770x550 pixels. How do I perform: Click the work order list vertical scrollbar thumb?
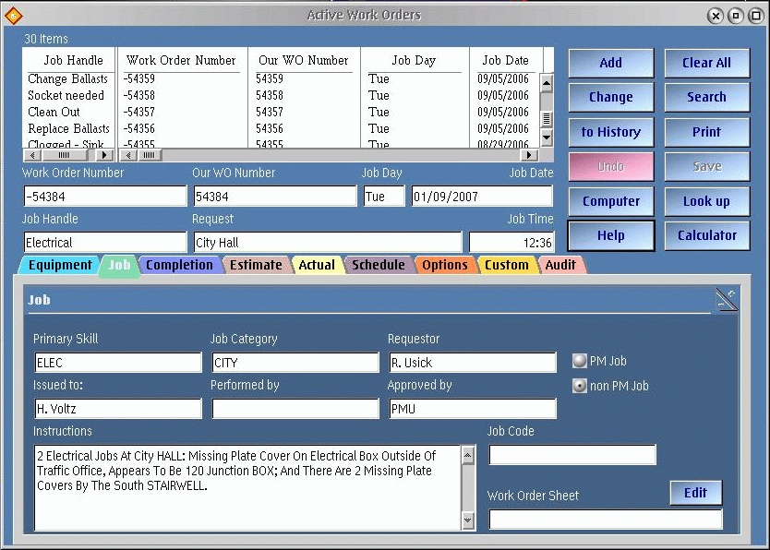click(546, 119)
